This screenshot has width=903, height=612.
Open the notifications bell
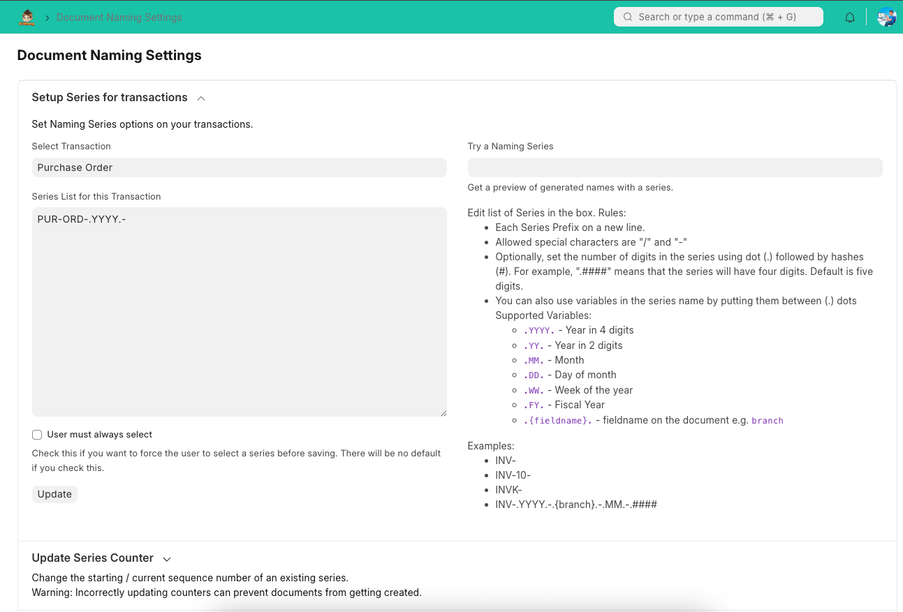click(850, 17)
